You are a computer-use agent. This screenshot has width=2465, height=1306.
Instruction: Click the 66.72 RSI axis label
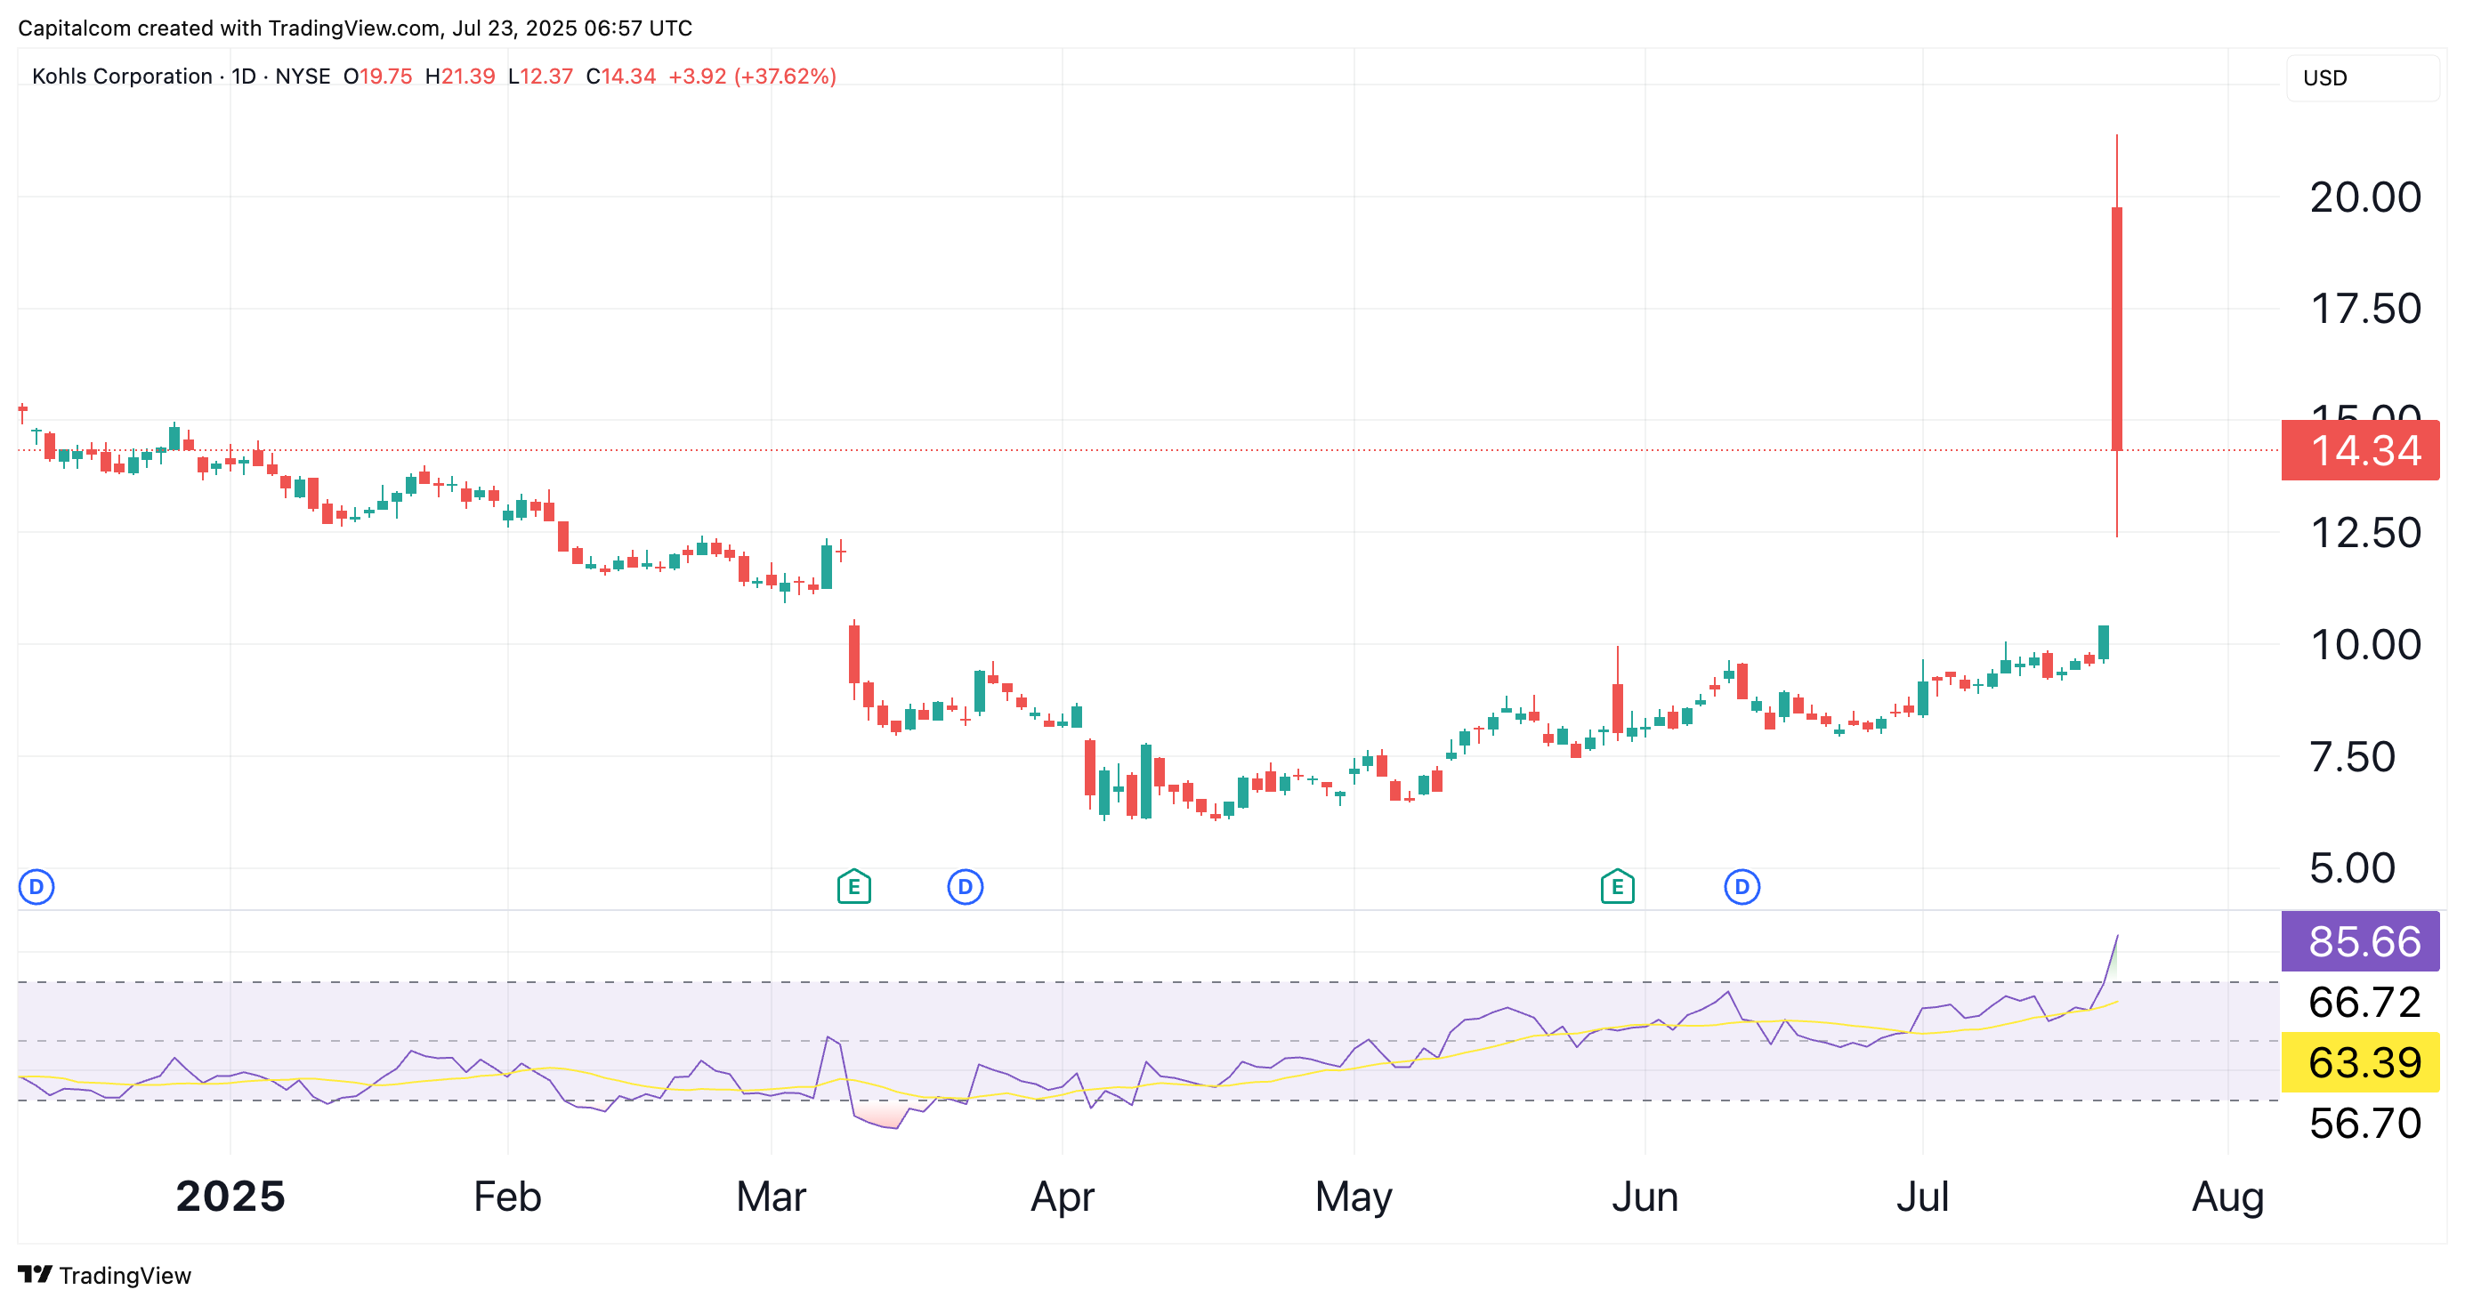click(x=2364, y=1002)
